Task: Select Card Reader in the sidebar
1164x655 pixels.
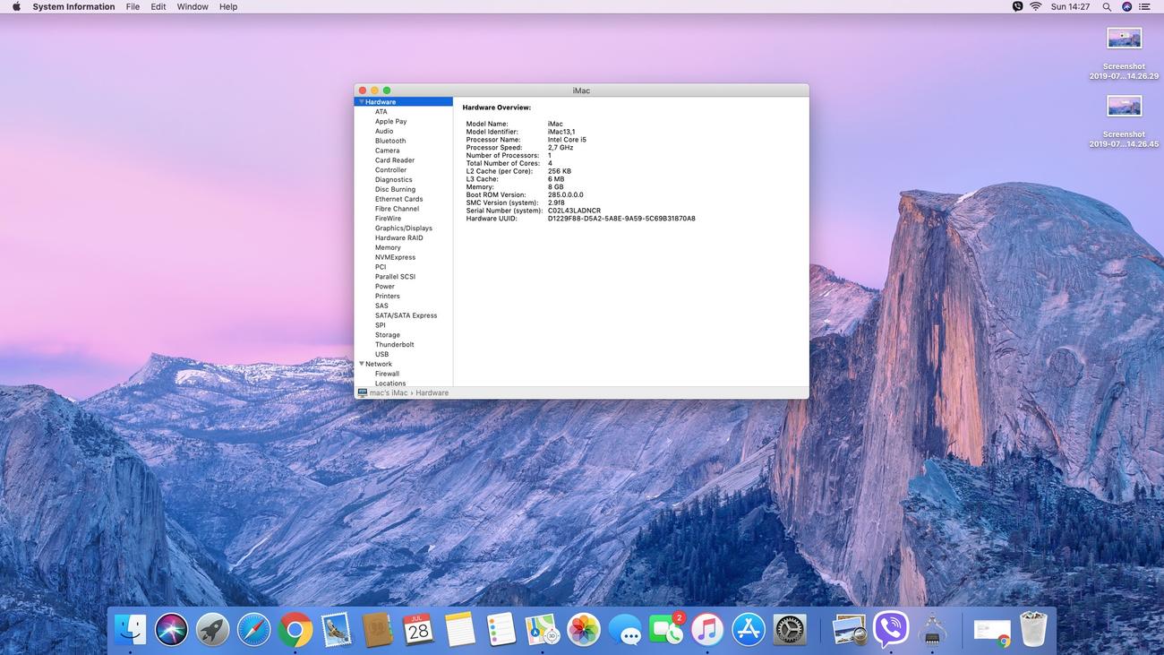Action: point(395,160)
